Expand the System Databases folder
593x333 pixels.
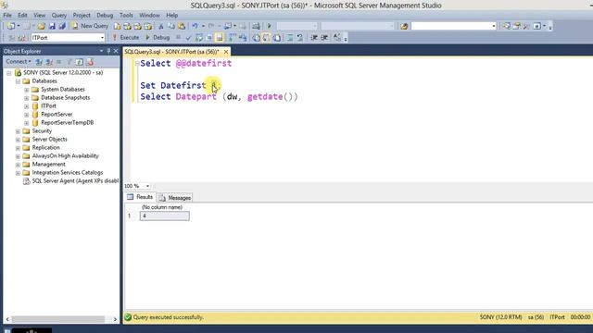tap(27, 90)
